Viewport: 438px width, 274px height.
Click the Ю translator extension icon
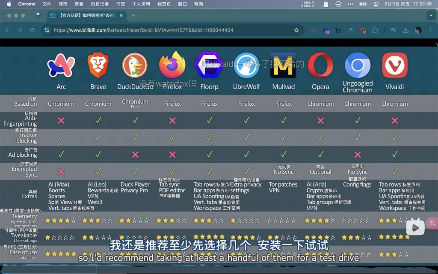click(x=314, y=30)
